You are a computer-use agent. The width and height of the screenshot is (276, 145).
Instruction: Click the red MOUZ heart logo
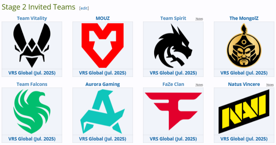pyautogui.click(x=103, y=46)
